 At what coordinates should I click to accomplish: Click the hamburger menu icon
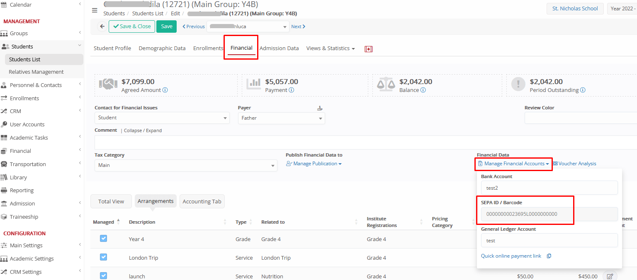pos(95,10)
